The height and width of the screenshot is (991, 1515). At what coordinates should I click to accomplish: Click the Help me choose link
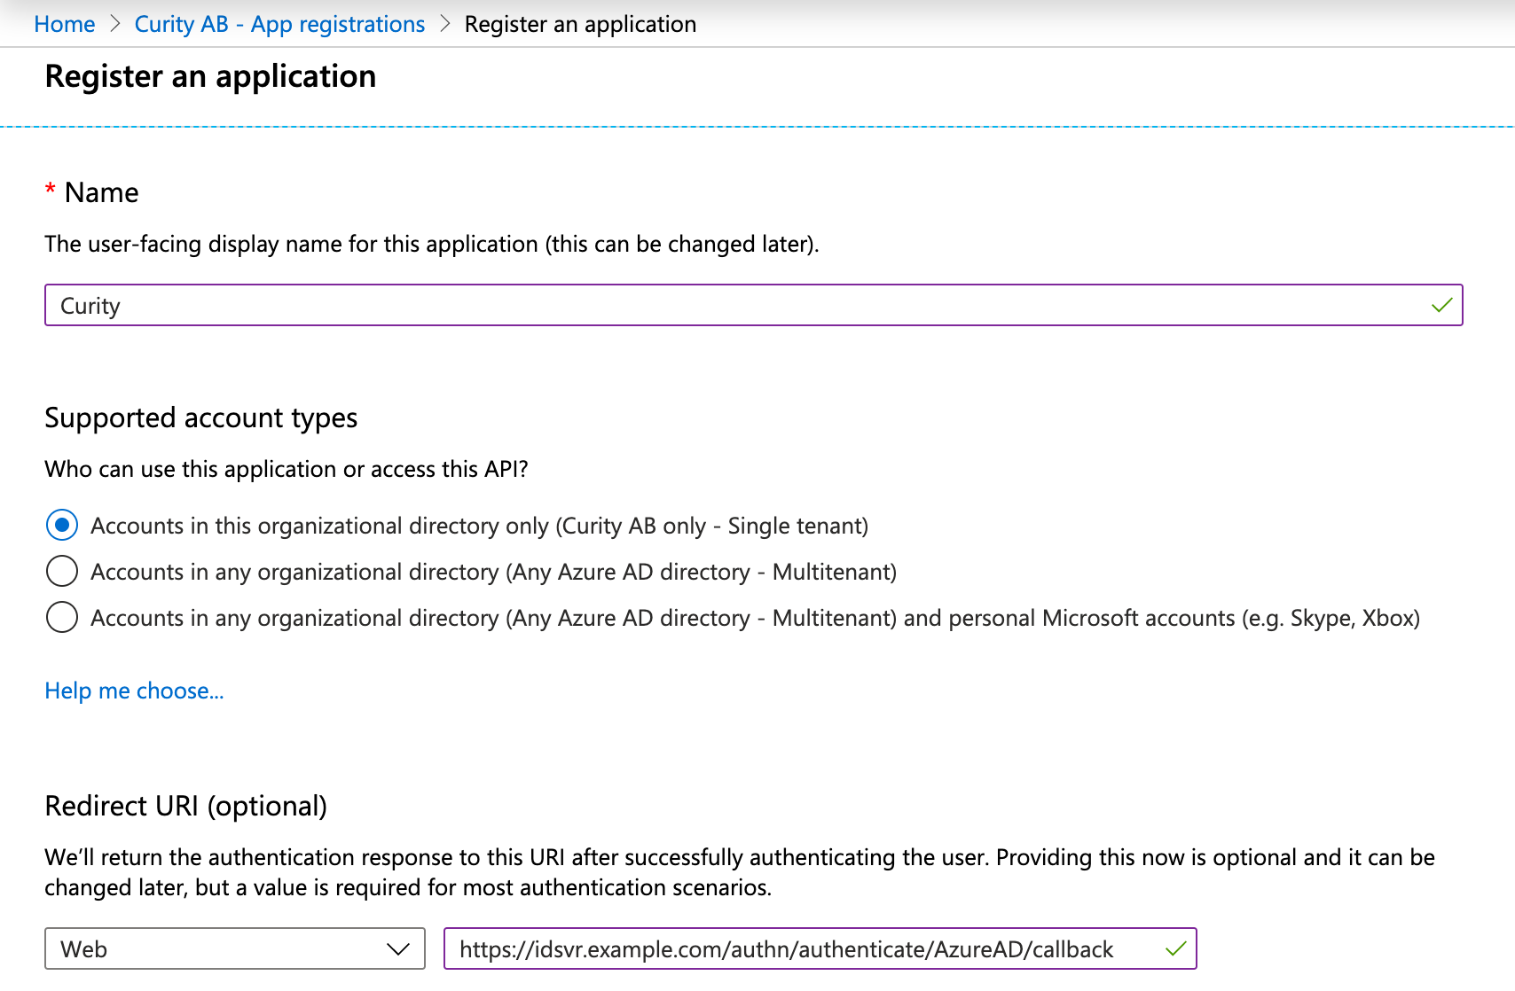pos(134,691)
